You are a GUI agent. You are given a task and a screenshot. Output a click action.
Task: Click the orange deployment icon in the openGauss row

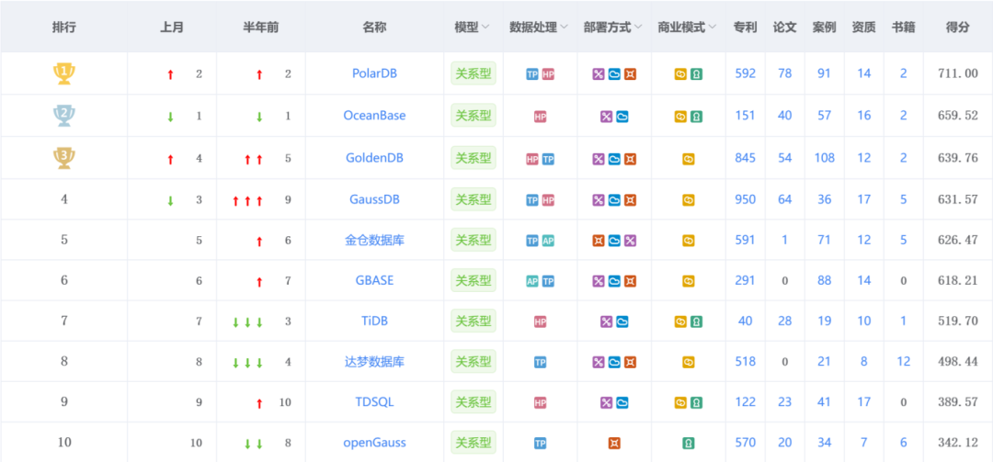(614, 443)
